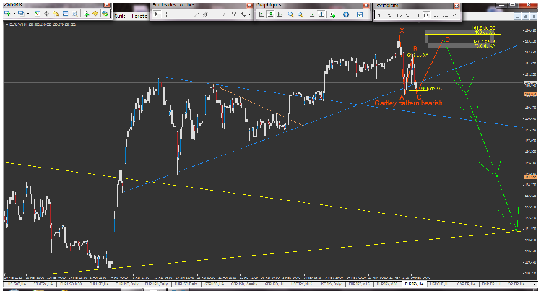Toggle chart auto scroll
This screenshot has width=541, height=291.
[312, 14]
